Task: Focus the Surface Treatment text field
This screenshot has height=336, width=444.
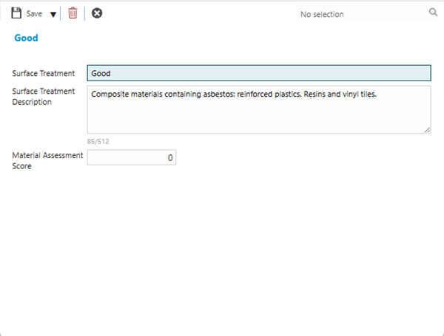Action: pos(258,73)
